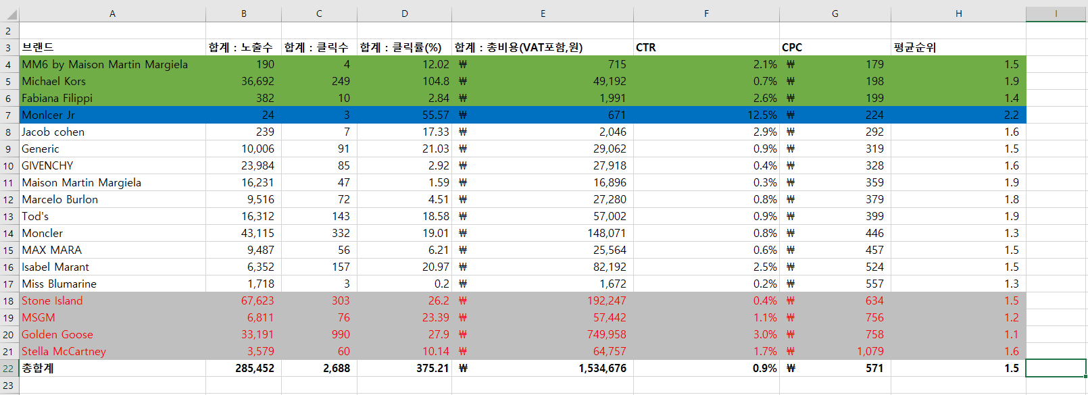Click the 합계 : 노출수 header cell
This screenshot has width=1088, height=395.
(x=244, y=47)
